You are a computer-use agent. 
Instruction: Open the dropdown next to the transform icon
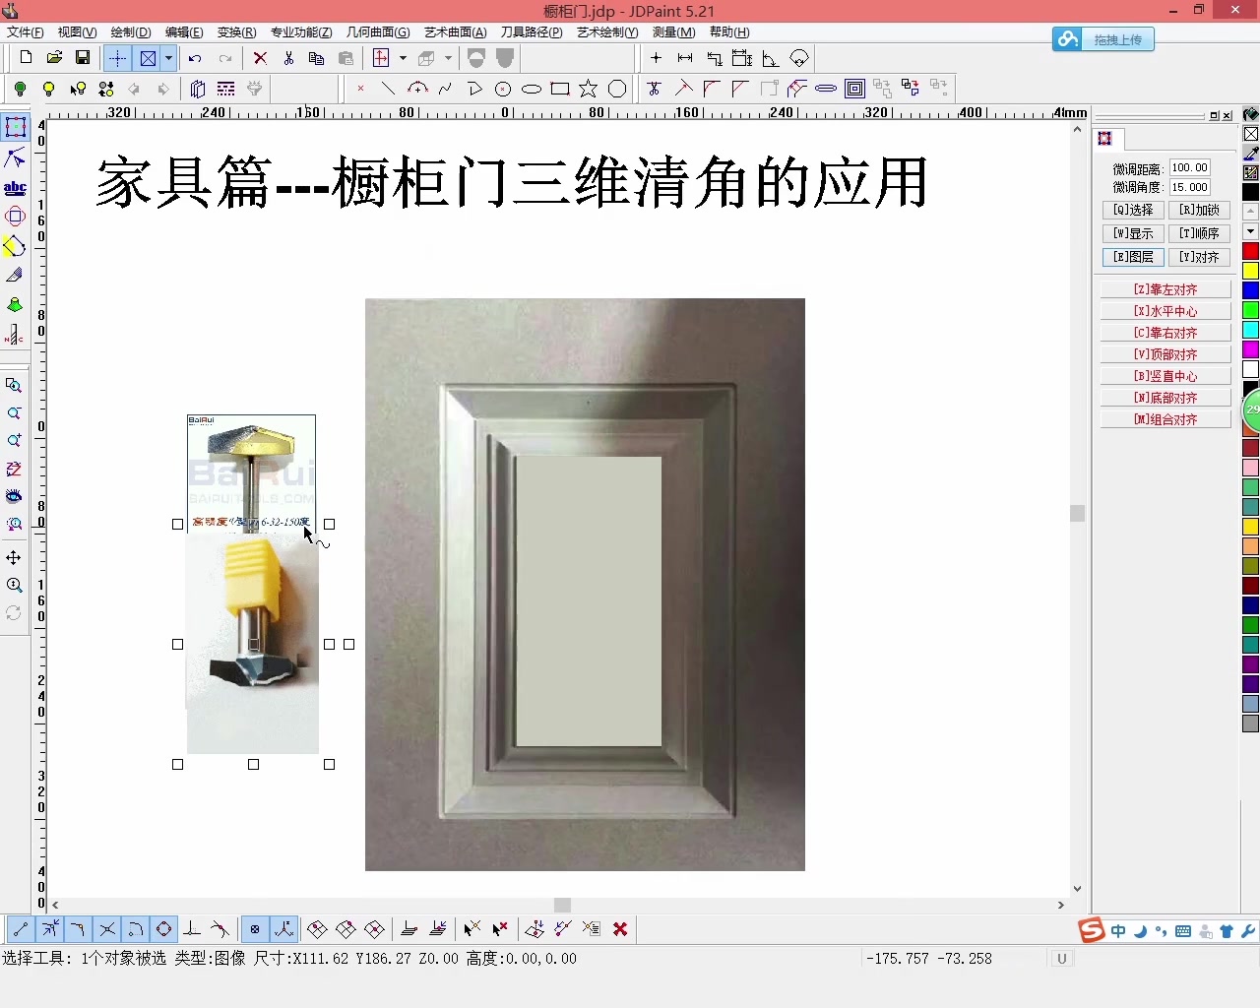coord(403,58)
